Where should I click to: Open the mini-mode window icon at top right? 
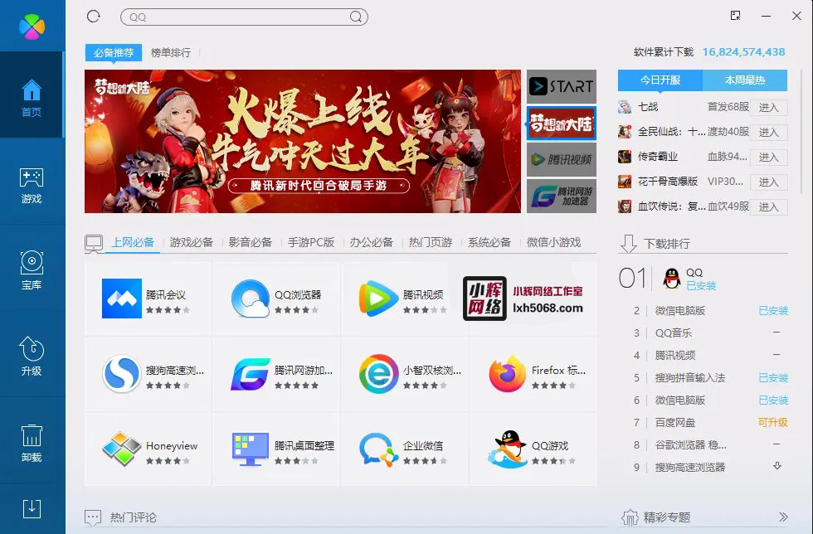(735, 16)
